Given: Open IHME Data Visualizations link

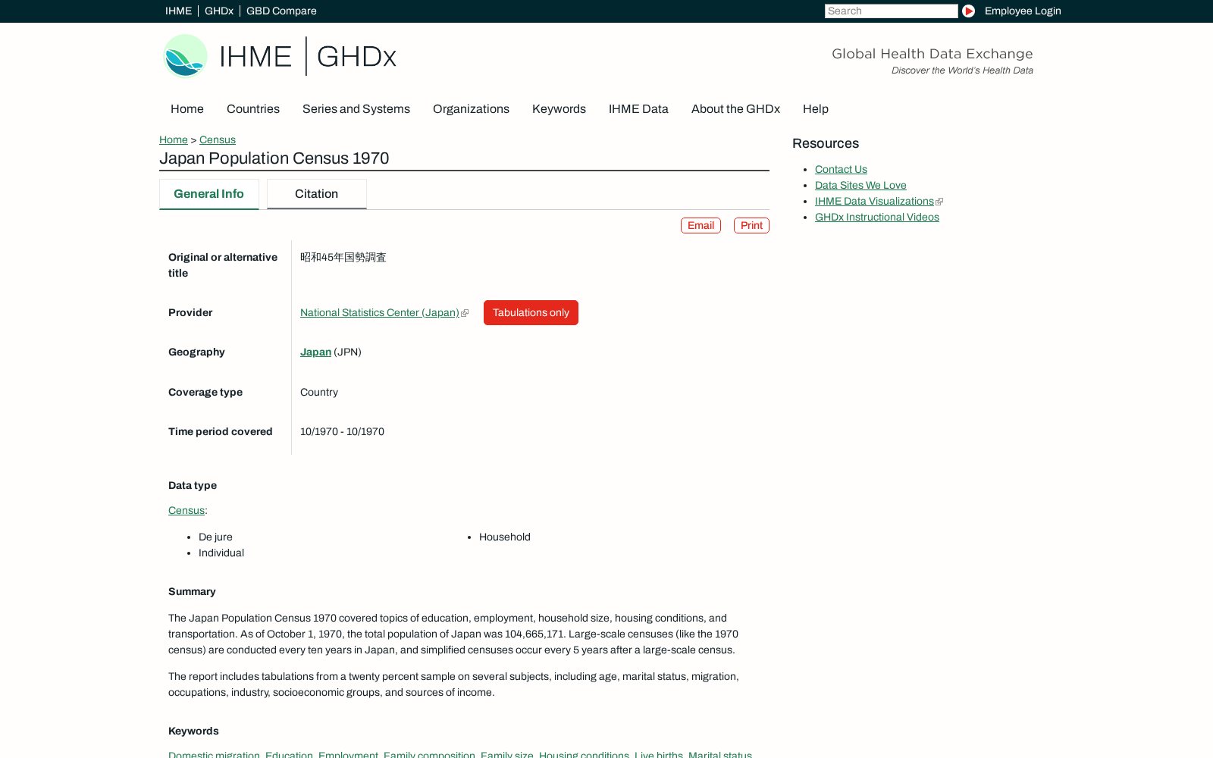Looking at the screenshot, I should pyautogui.click(x=874, y=202).
